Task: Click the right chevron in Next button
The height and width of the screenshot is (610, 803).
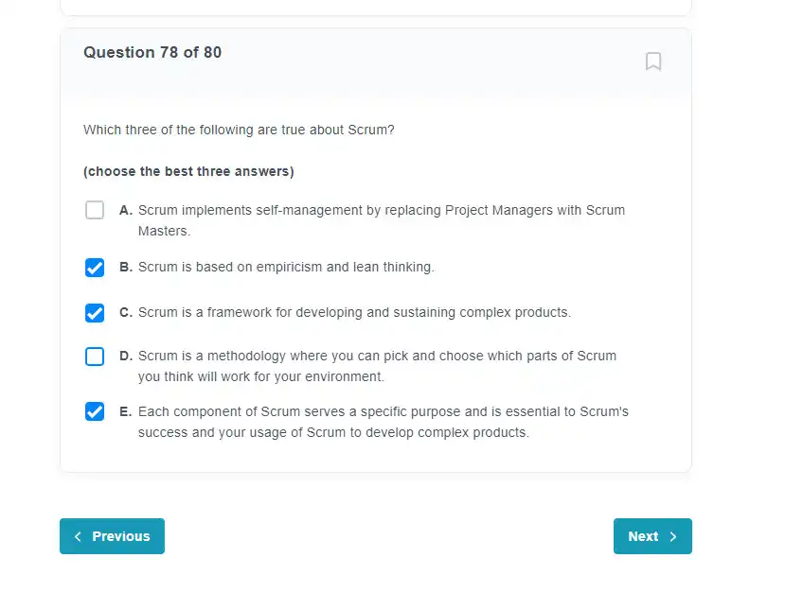Action: point(673,536)
